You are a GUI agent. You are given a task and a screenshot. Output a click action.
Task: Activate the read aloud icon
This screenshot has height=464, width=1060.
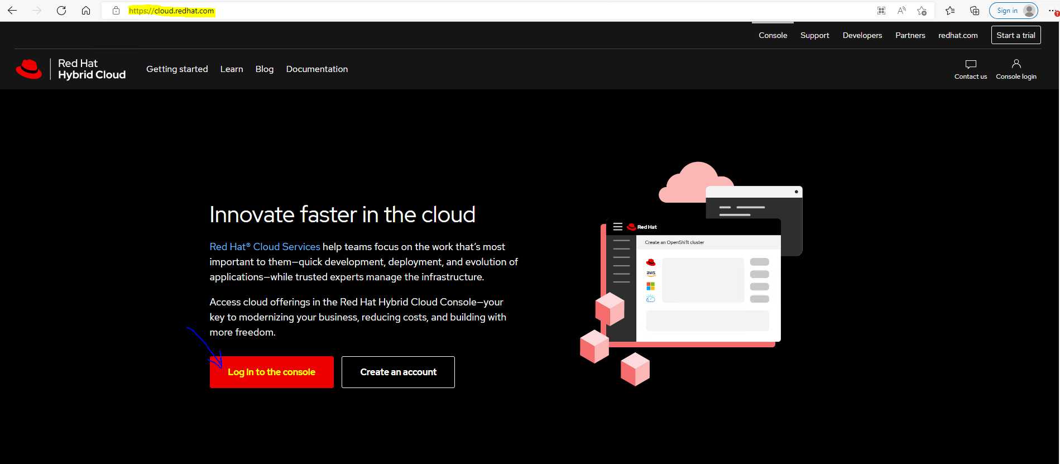point(901,11)
